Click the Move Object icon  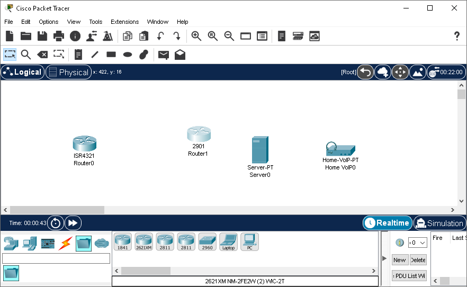[x=400, y=72]
